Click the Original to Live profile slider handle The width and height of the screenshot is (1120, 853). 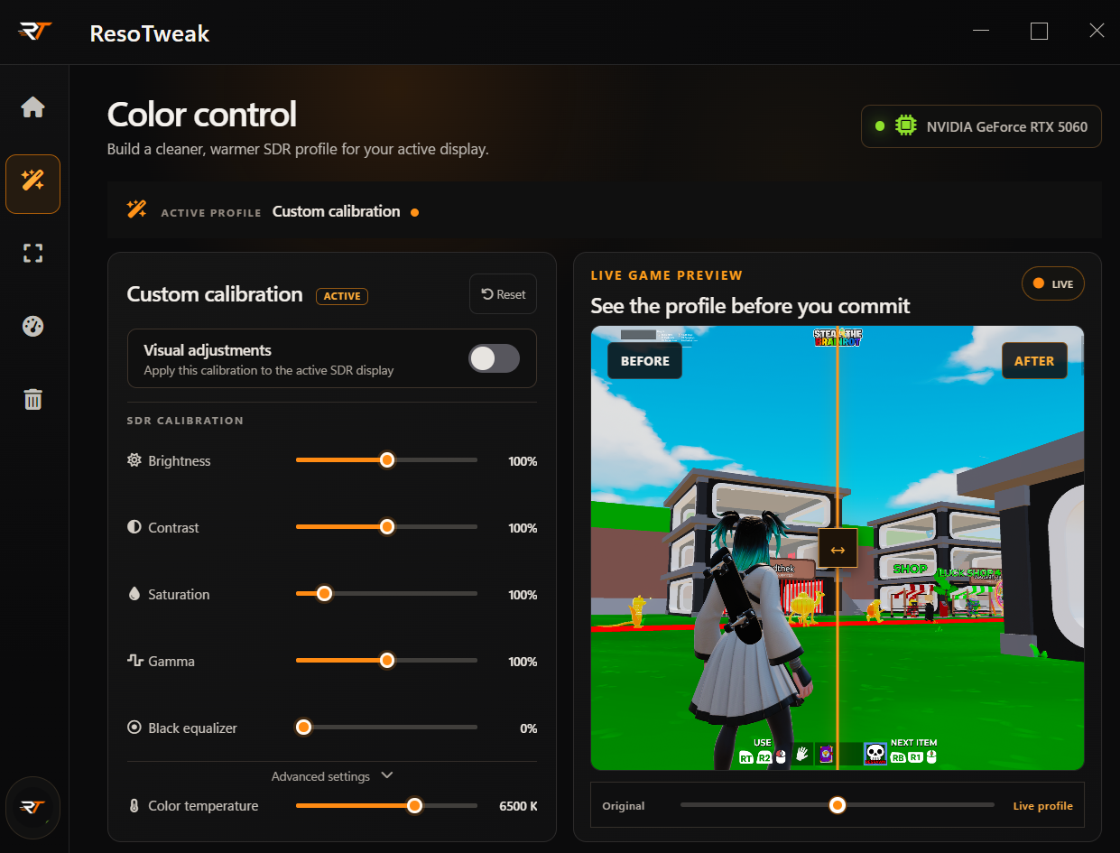point(838,805)
